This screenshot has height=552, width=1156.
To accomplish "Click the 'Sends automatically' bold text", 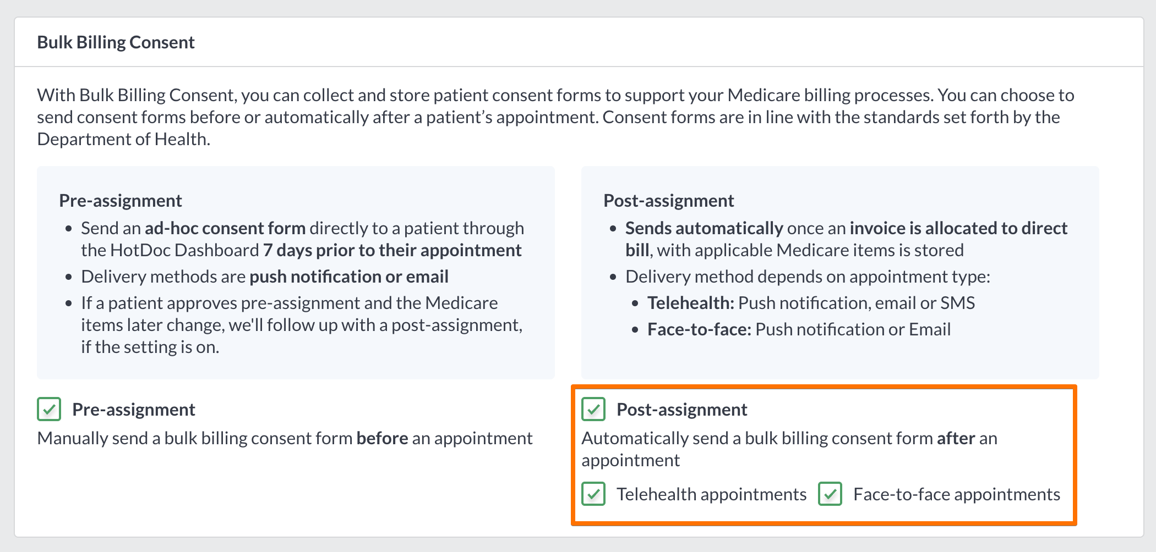I will pos(704,228).
